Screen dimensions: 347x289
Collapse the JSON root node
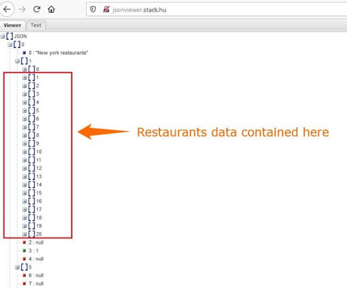point(3,36)
